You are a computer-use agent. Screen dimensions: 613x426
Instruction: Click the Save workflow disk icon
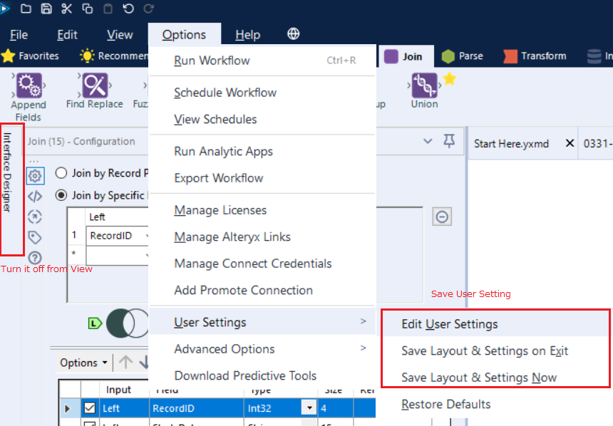46,9
